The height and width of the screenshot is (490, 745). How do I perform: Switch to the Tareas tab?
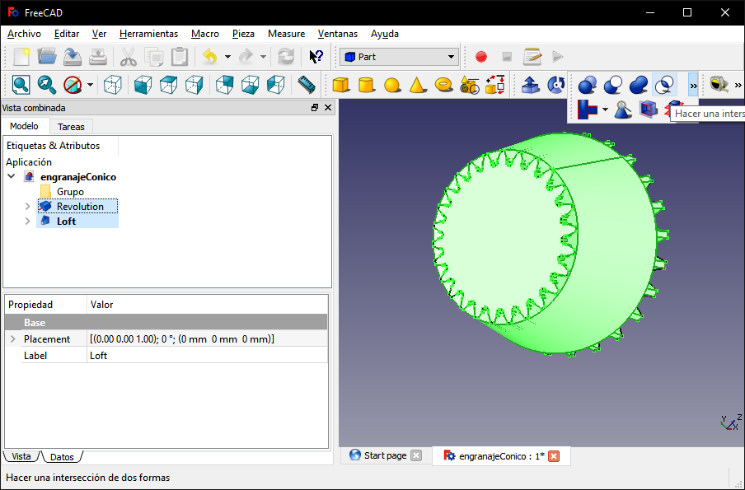coord(71,127)
